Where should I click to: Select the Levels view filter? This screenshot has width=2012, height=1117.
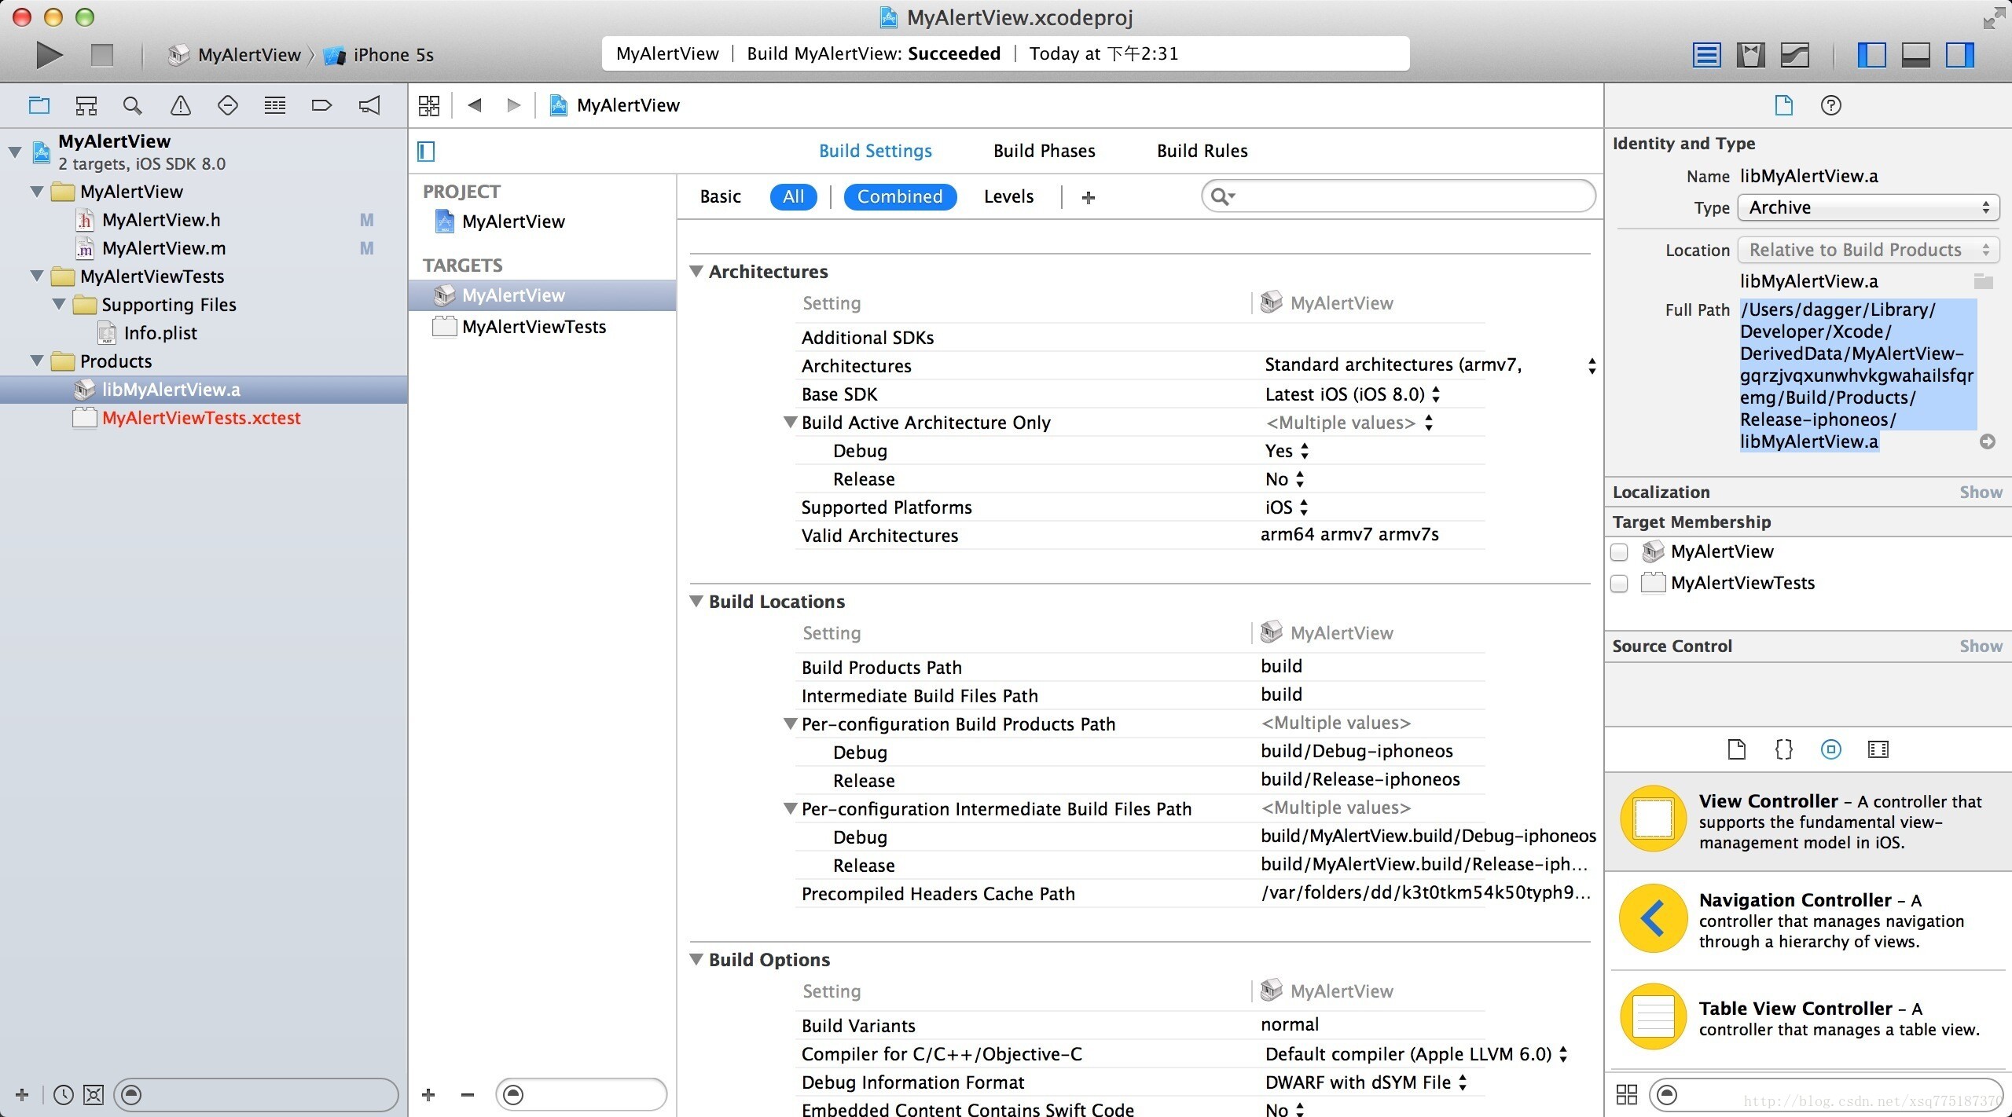[1008, 196]
